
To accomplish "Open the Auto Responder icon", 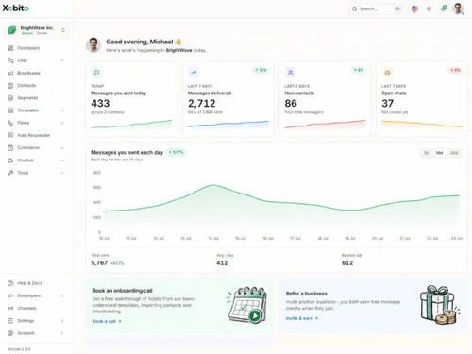I will click(10, 135).
